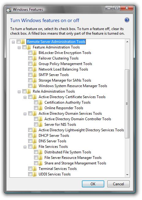Click the folder icon for Server for NIS Tools
The height and width of the screenshot is (200, 142).
click(40, 124)
